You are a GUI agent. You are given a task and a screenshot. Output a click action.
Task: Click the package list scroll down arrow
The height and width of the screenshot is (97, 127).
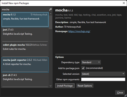51,86
